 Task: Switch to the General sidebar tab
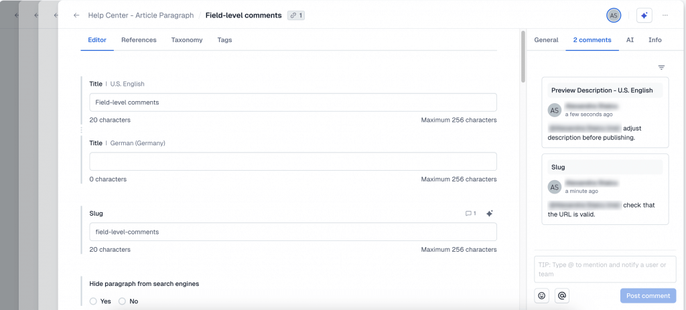pos(546,40)
